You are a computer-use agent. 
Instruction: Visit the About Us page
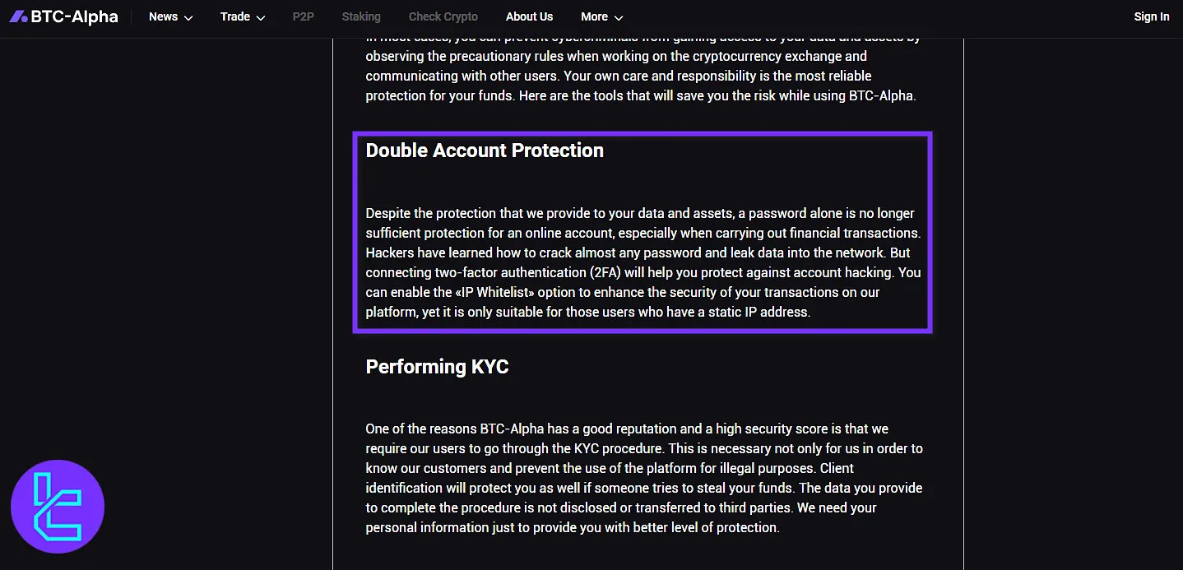click(x=529, y=16)
